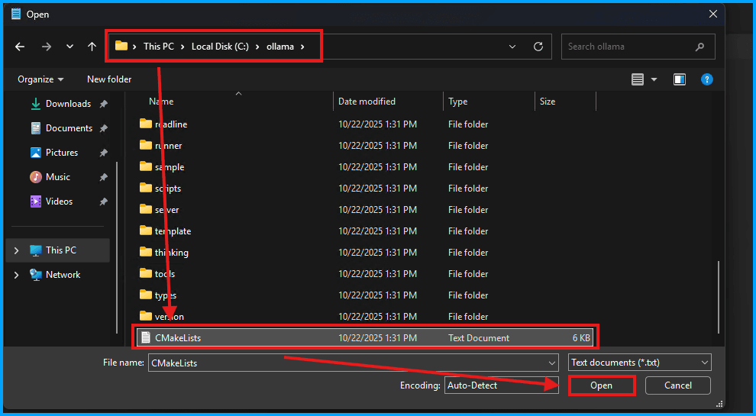Toggle the preview pane icon
The image size is (756, 416).
point(680,79)
